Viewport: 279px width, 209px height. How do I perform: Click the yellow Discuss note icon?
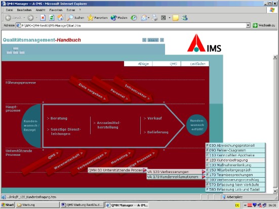coord(175,18)
